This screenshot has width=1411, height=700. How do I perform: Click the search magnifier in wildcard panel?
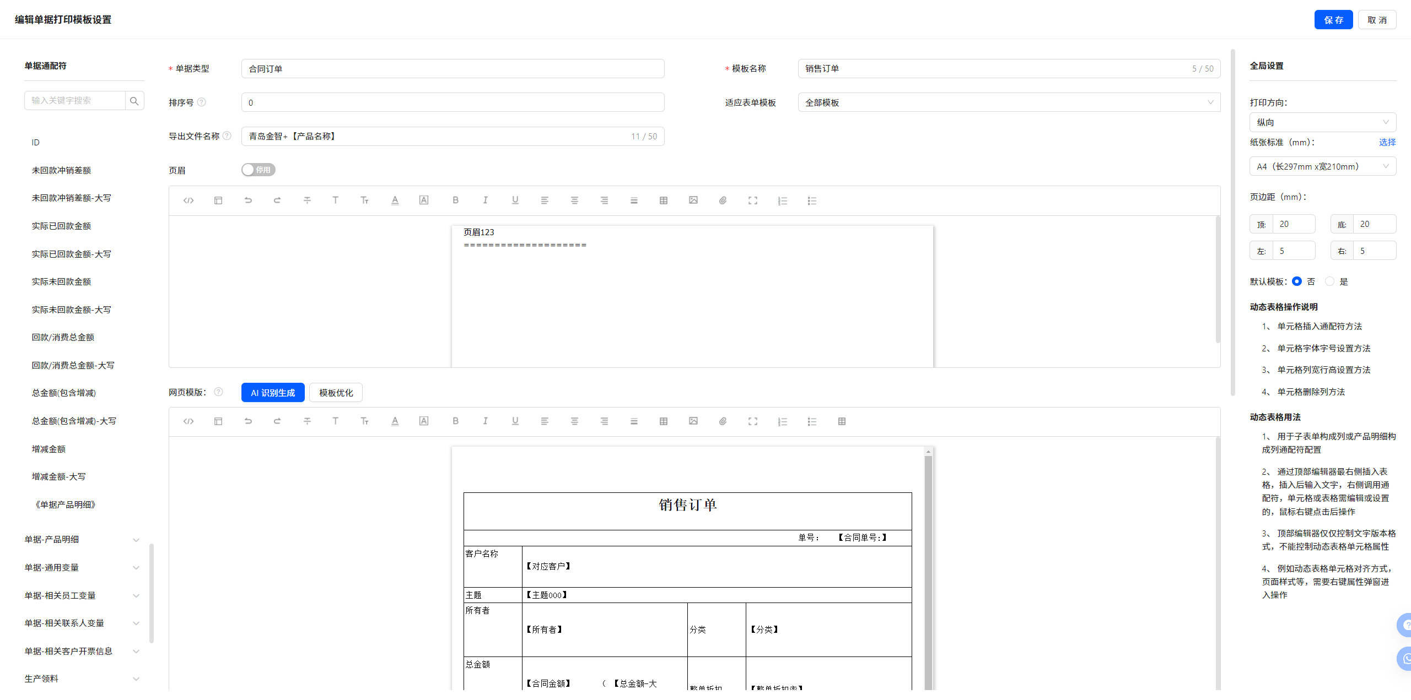click(x=134, y=101)
